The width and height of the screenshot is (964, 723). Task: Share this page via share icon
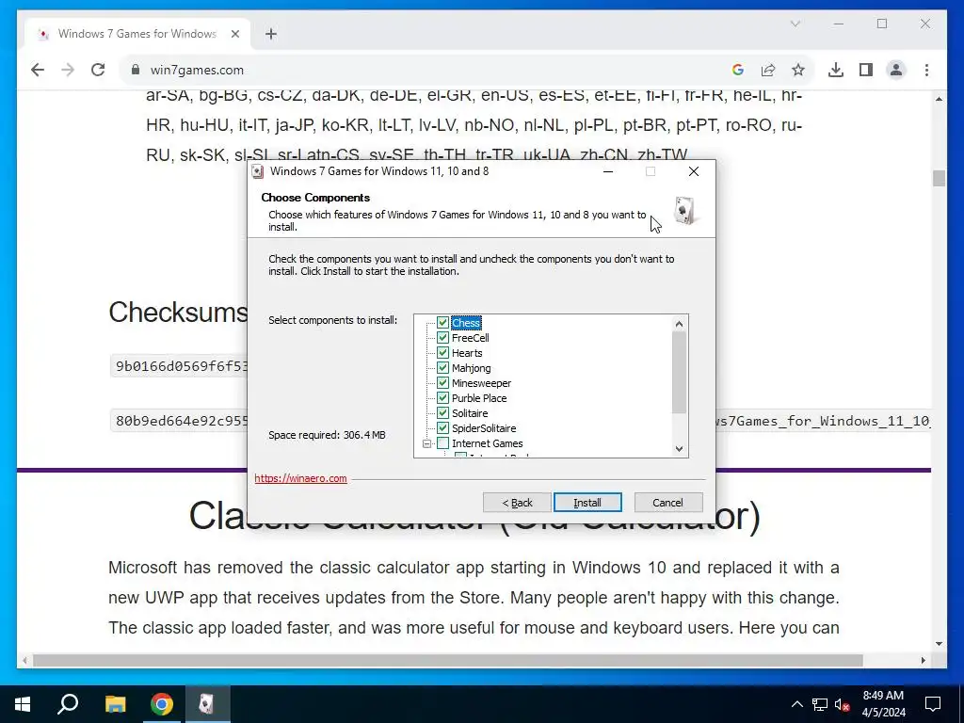[x=768, y=70]
